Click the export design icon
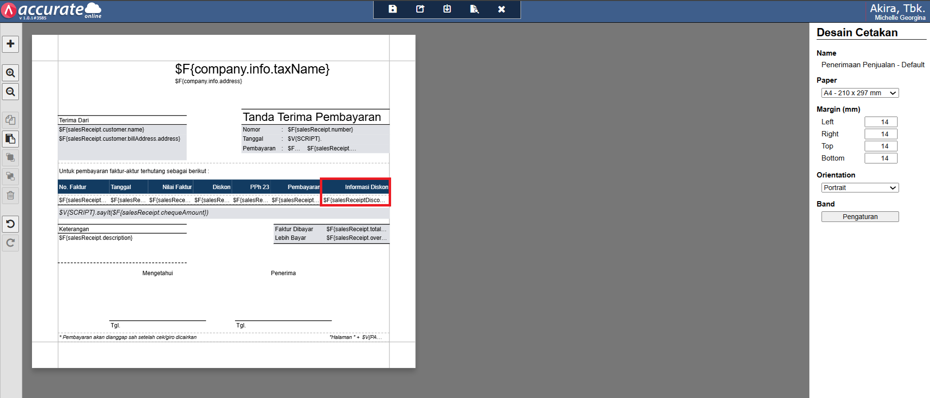The image size is (930, 398). [420, 9]
